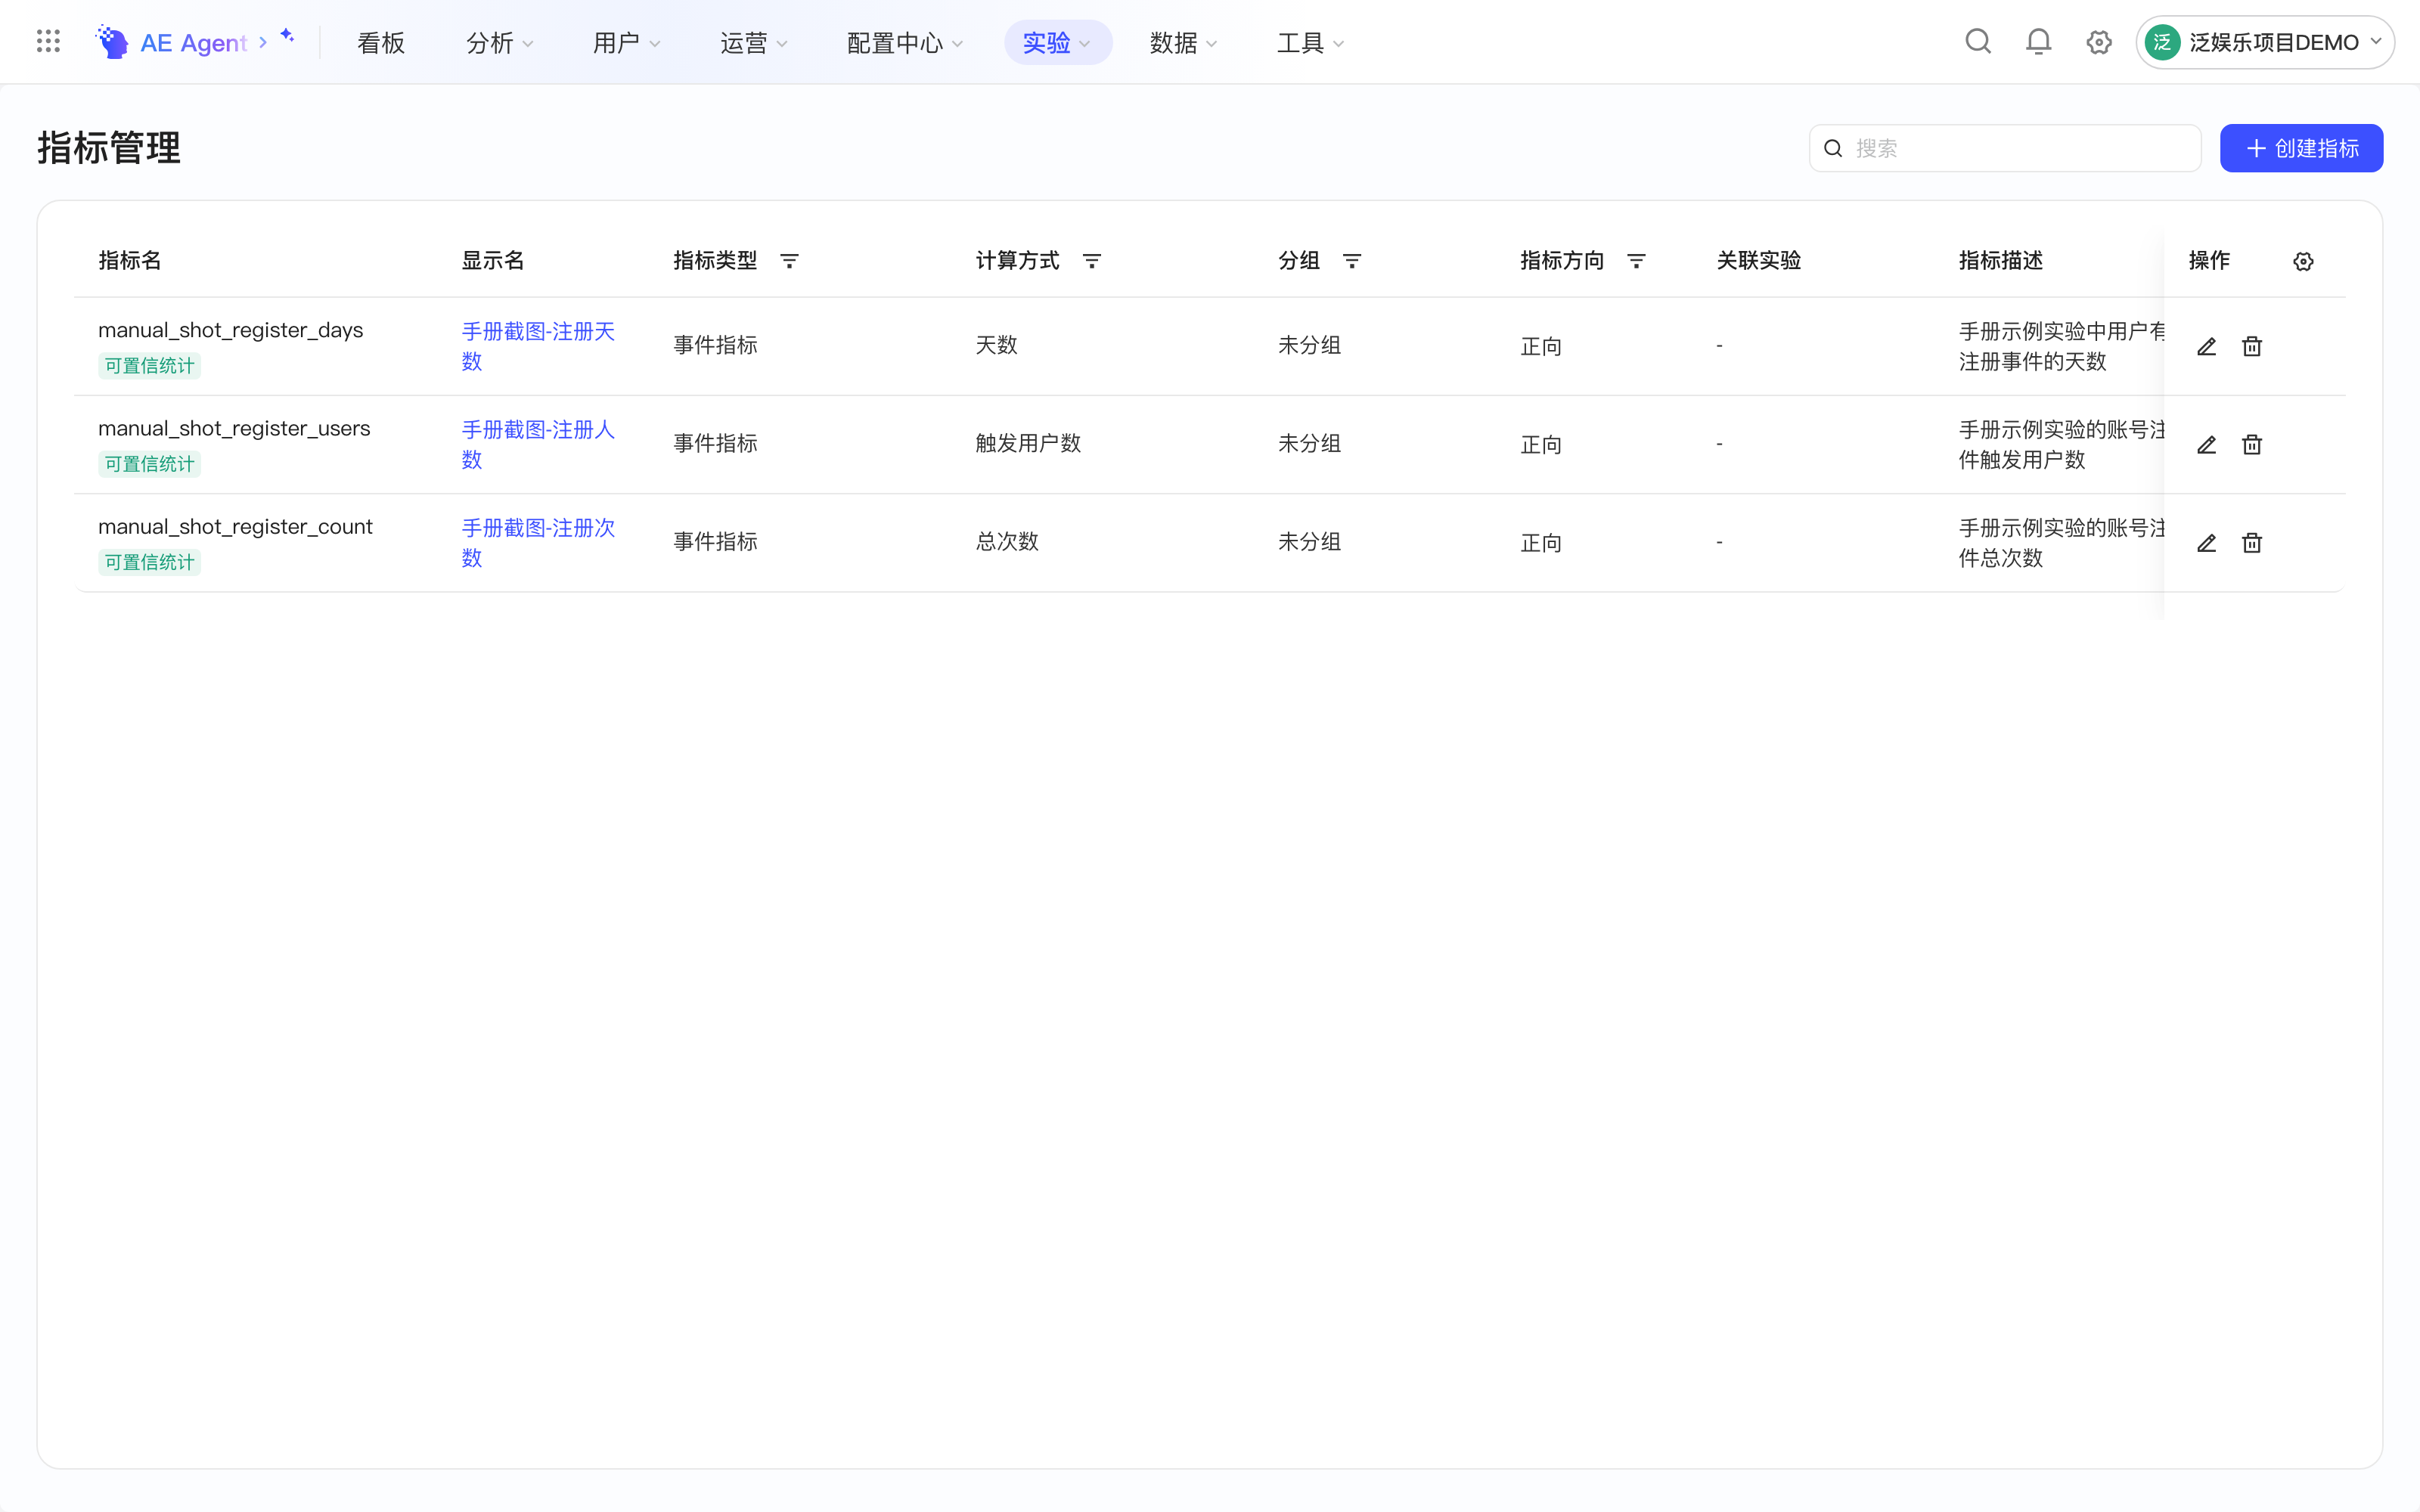The image size is (2420, 1512).
Task: Focus the 搜索 input field
Action: tap(2005, 148)
